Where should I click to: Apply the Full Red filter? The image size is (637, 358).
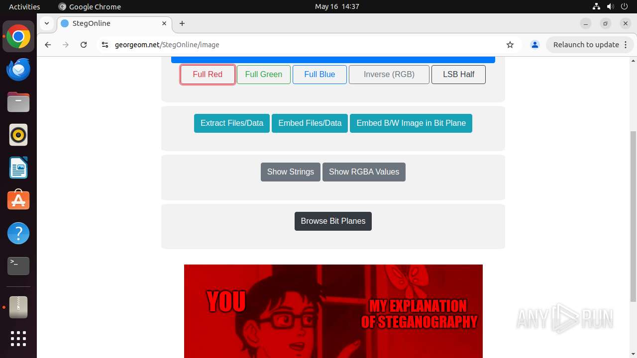pos(208,75)
